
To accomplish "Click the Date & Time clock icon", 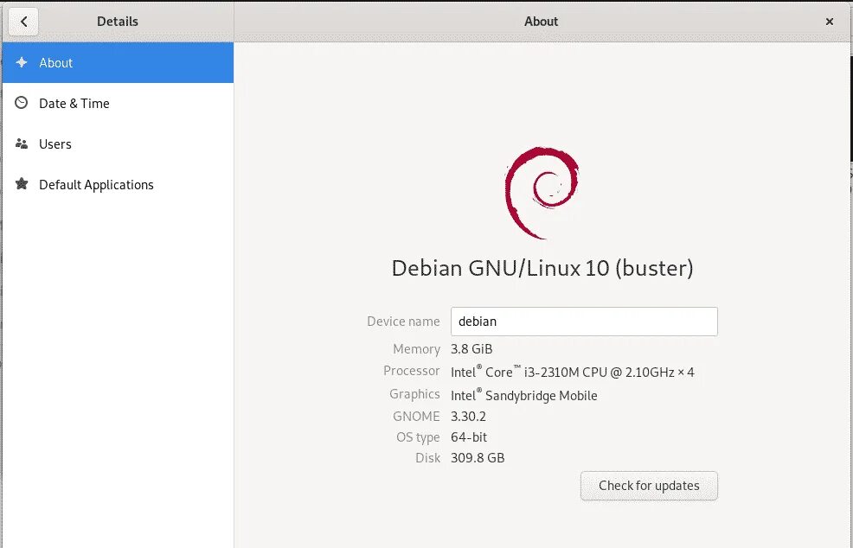I will click(22, 103).
